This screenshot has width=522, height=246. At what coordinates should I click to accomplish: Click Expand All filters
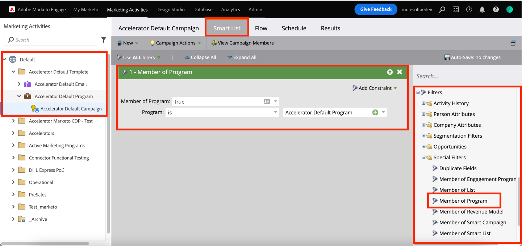click(x=242, y=57)
